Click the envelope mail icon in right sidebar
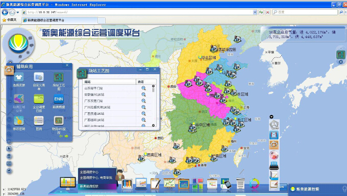This screenshot has height=196, width=347. tap(274, 135)
